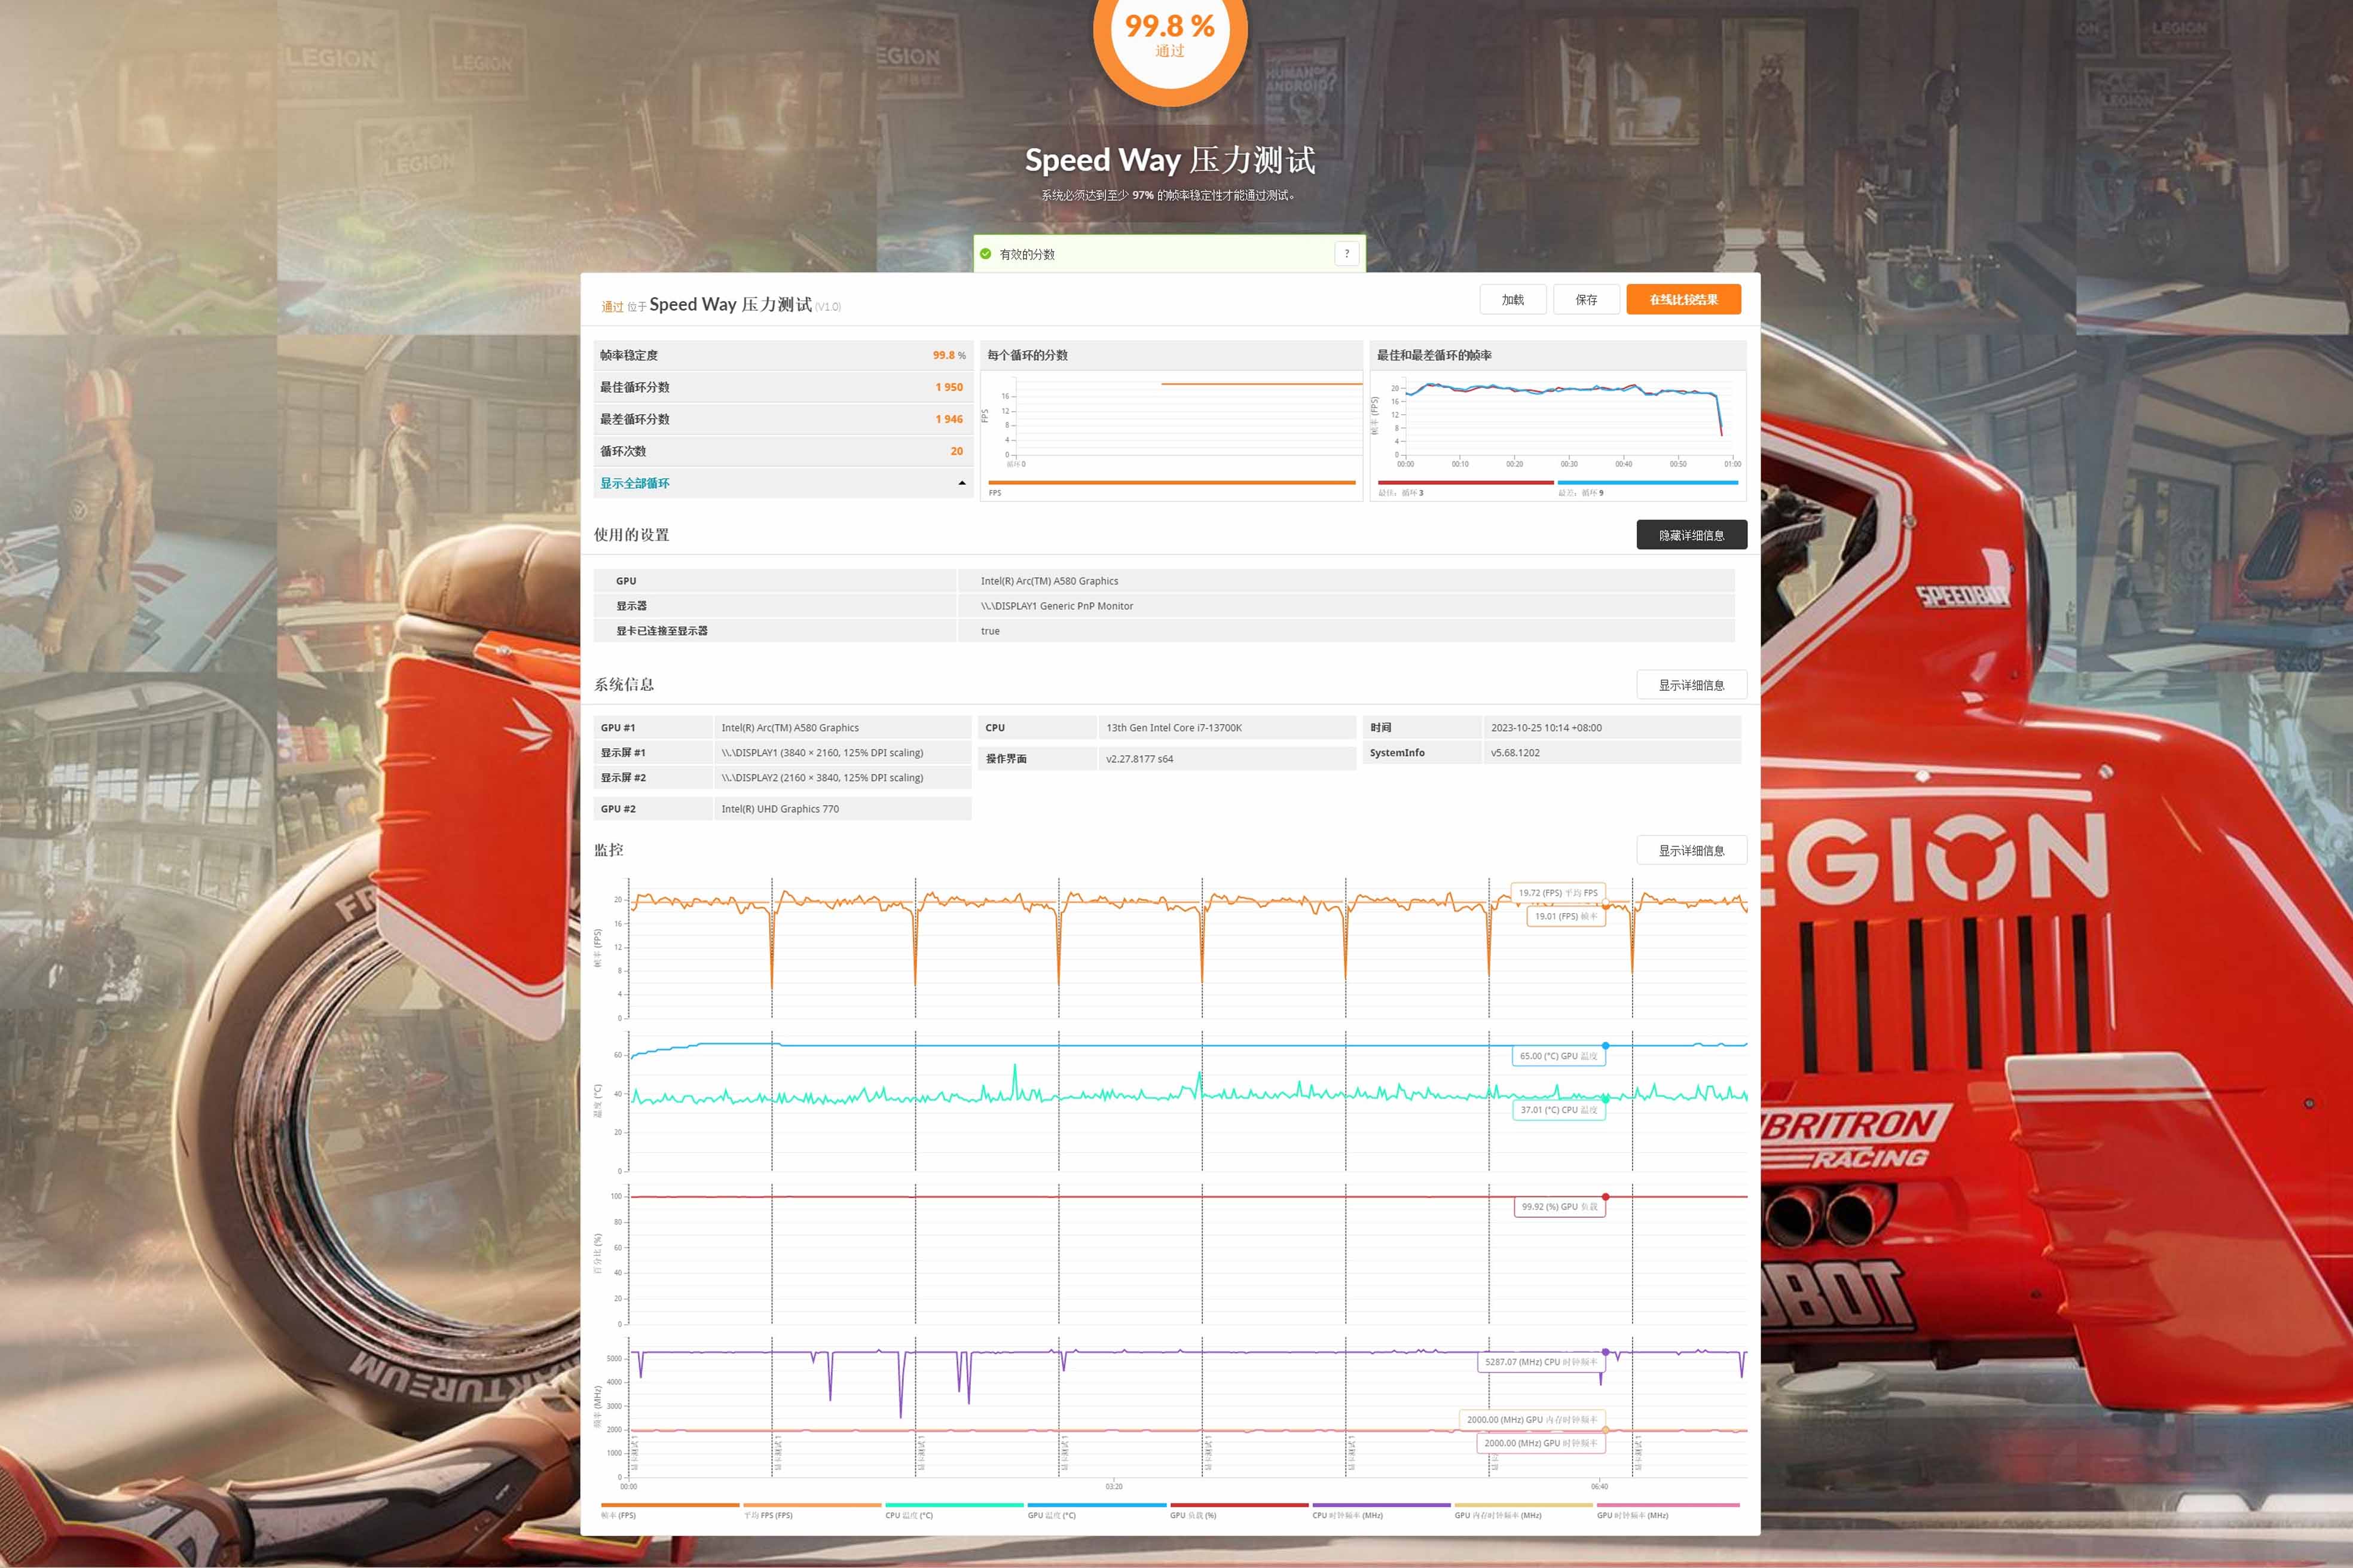
Task: Click the 03:20 time marker on monitoring axis
Action: coord(1114,1487)
